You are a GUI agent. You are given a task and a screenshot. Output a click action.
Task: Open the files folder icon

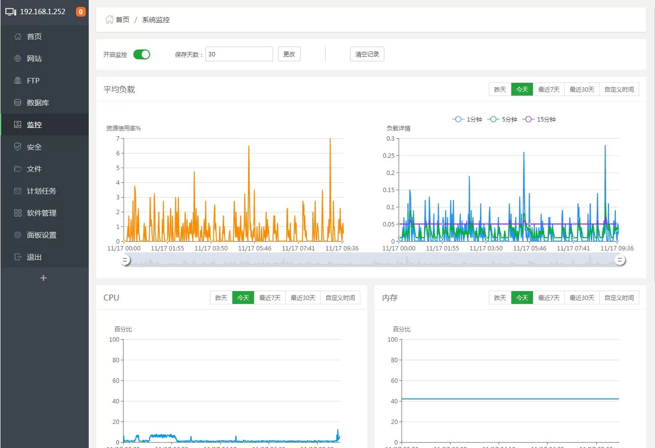click(18, 169)
